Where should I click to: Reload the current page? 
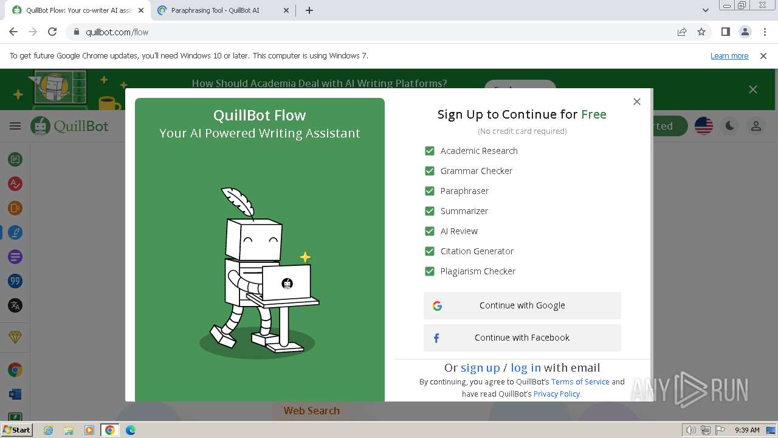(52, 32)
